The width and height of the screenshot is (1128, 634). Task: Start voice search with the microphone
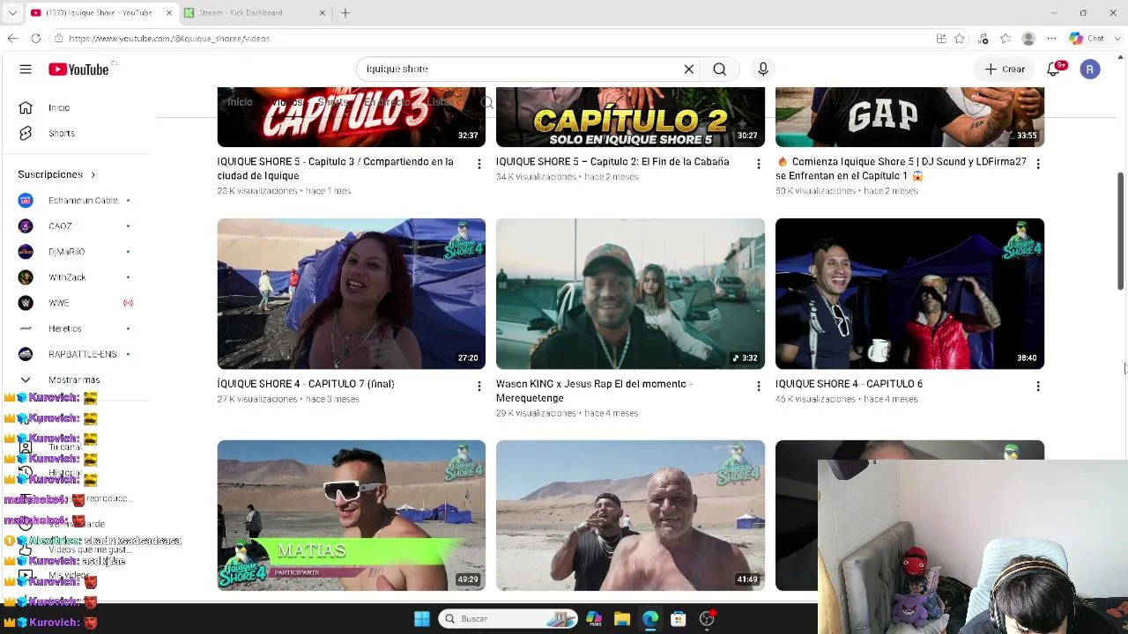(x=763, y=69)
